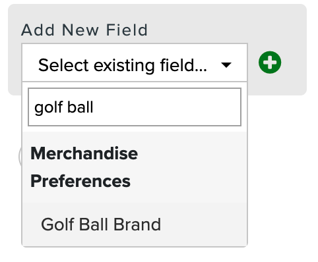Screen dimensions: 318x262
Task: Click the dropdown caret arrow
Action: pyautogui.click(x=226, y=65)
